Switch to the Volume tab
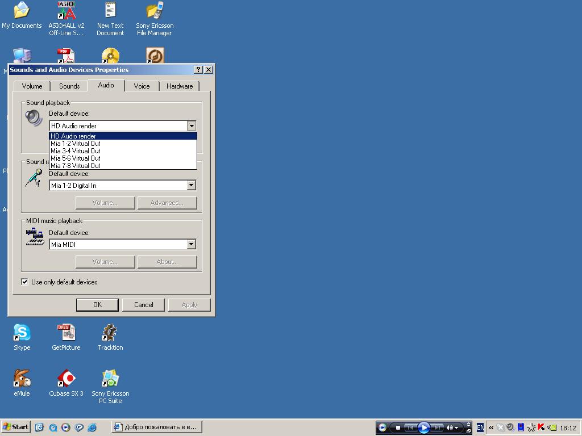 click(x=32, y=86)
